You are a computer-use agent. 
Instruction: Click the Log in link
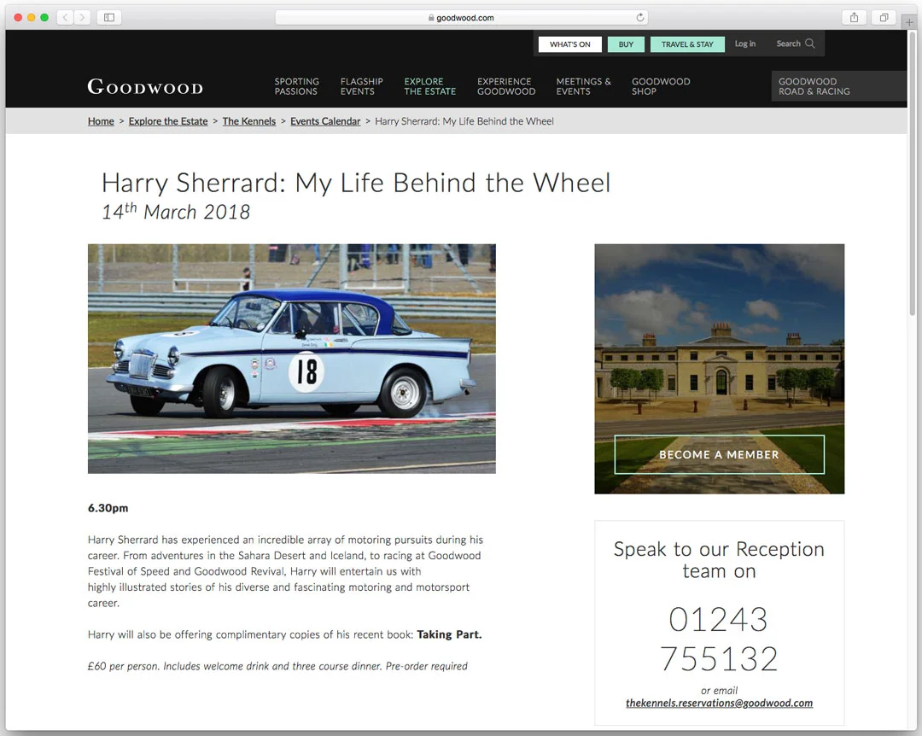click(745, 44)
